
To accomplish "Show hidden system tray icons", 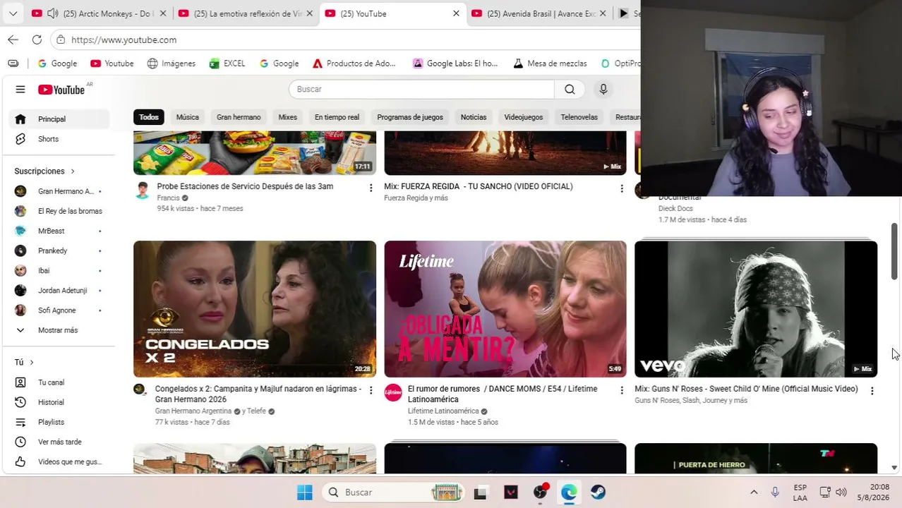I will [x=754, y=492].
